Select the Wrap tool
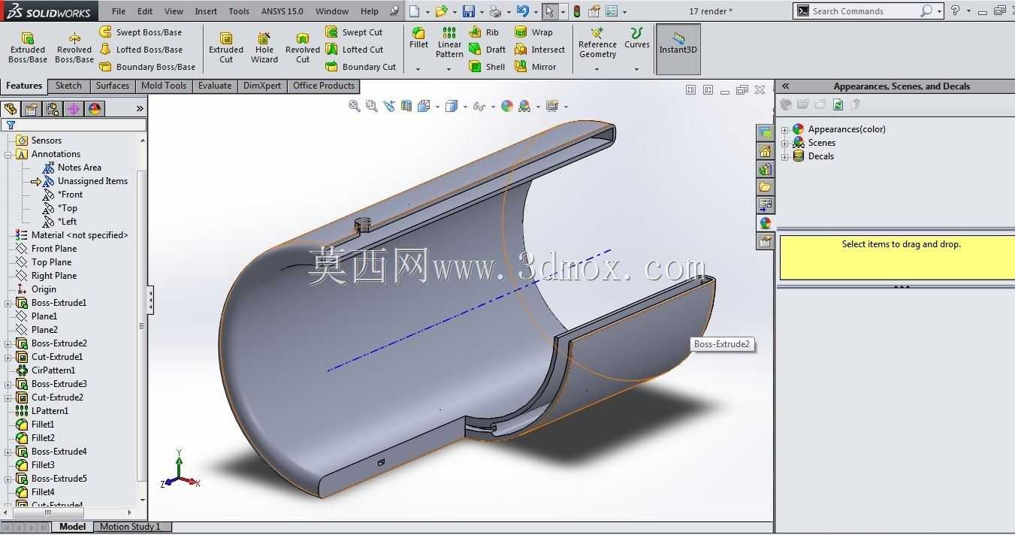Image resolution: width=1015 pixels, height=535 pixels. coord(533,32)
